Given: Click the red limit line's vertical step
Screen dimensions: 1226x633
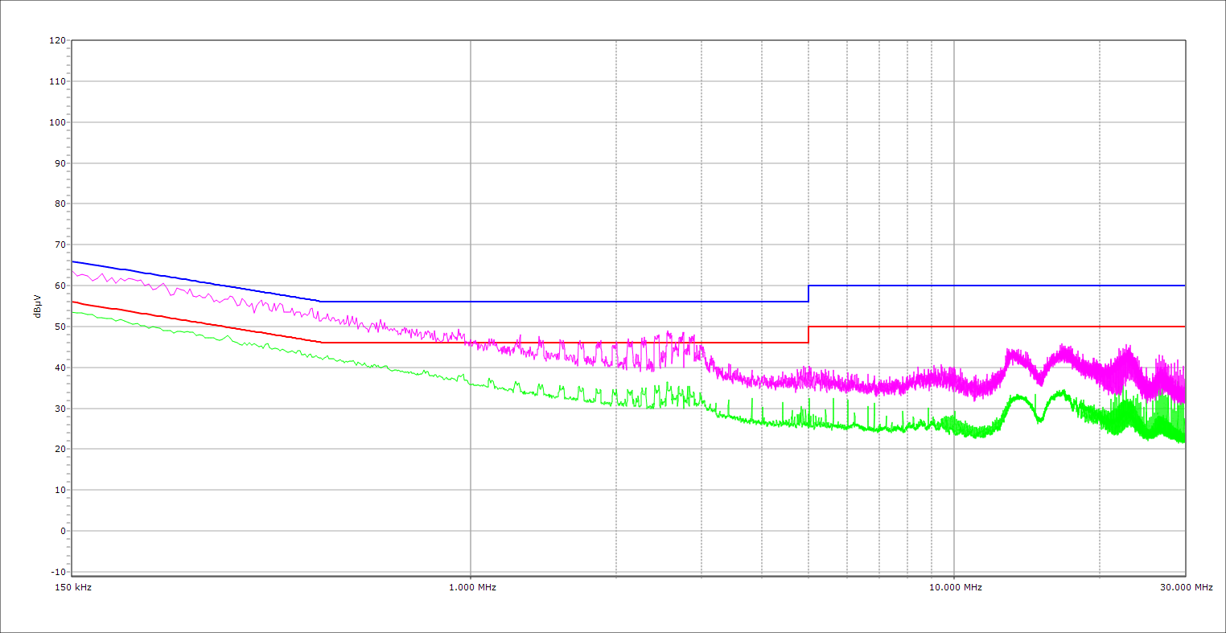Looking at the screenshot, I should coord(808,335).
